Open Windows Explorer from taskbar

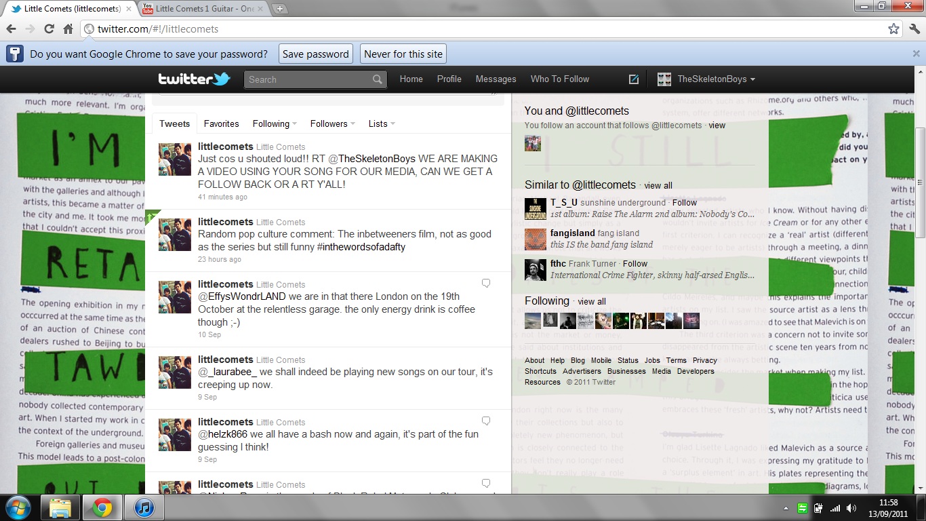tap(60, 507)
